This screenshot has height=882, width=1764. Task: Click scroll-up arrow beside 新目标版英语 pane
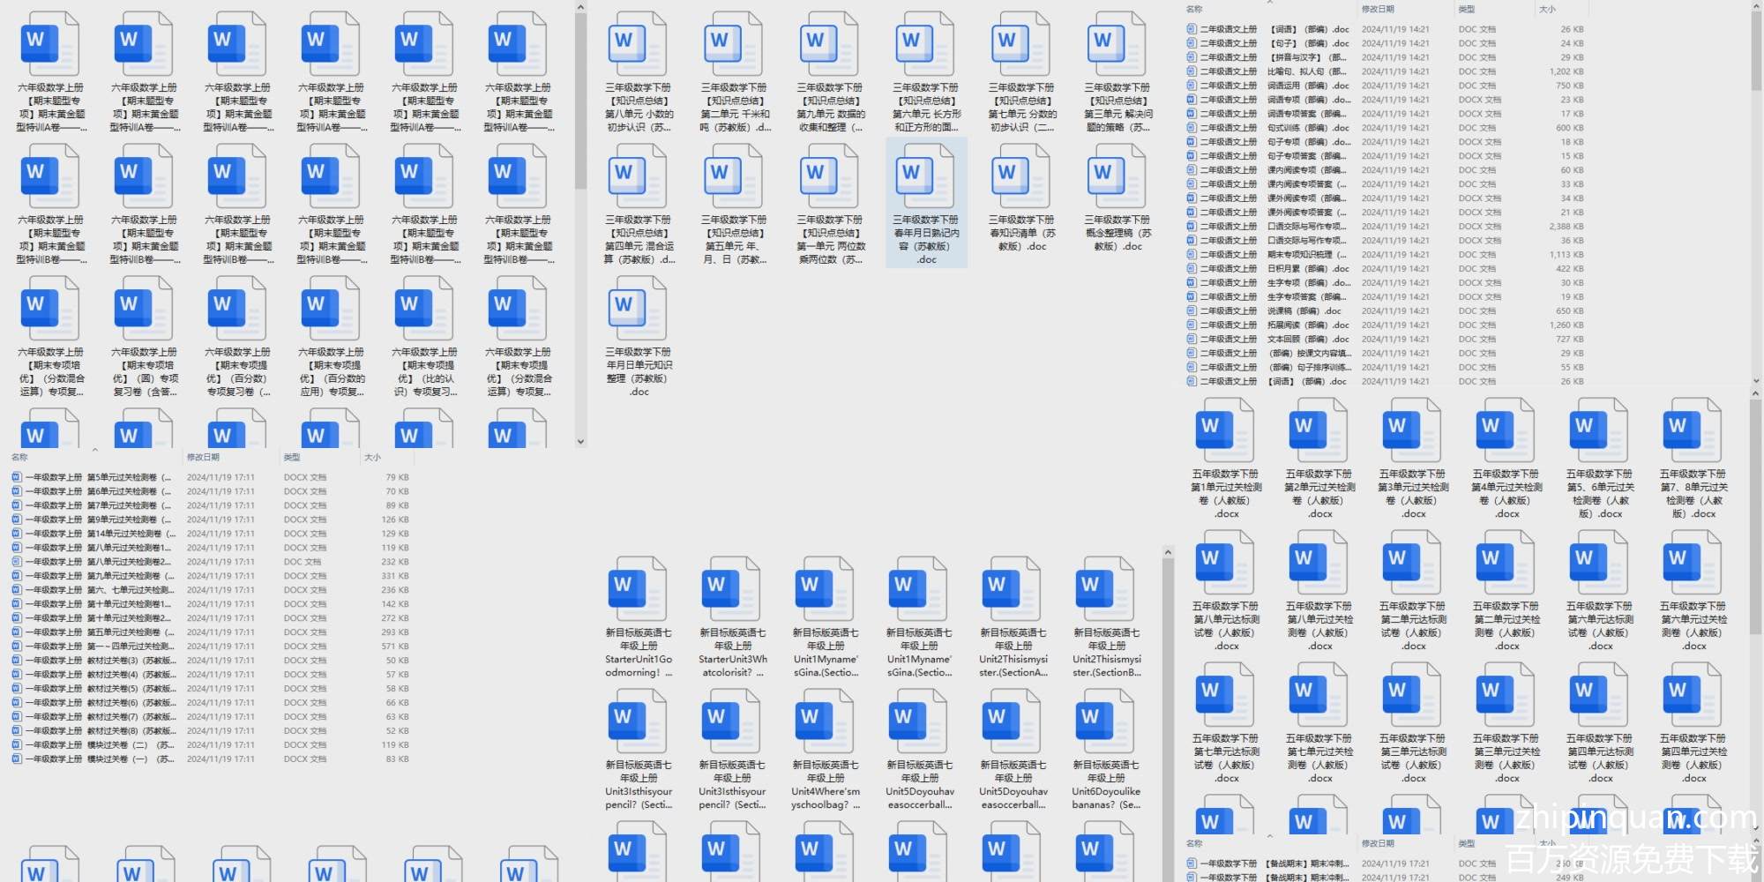(x=1168, y=553)
